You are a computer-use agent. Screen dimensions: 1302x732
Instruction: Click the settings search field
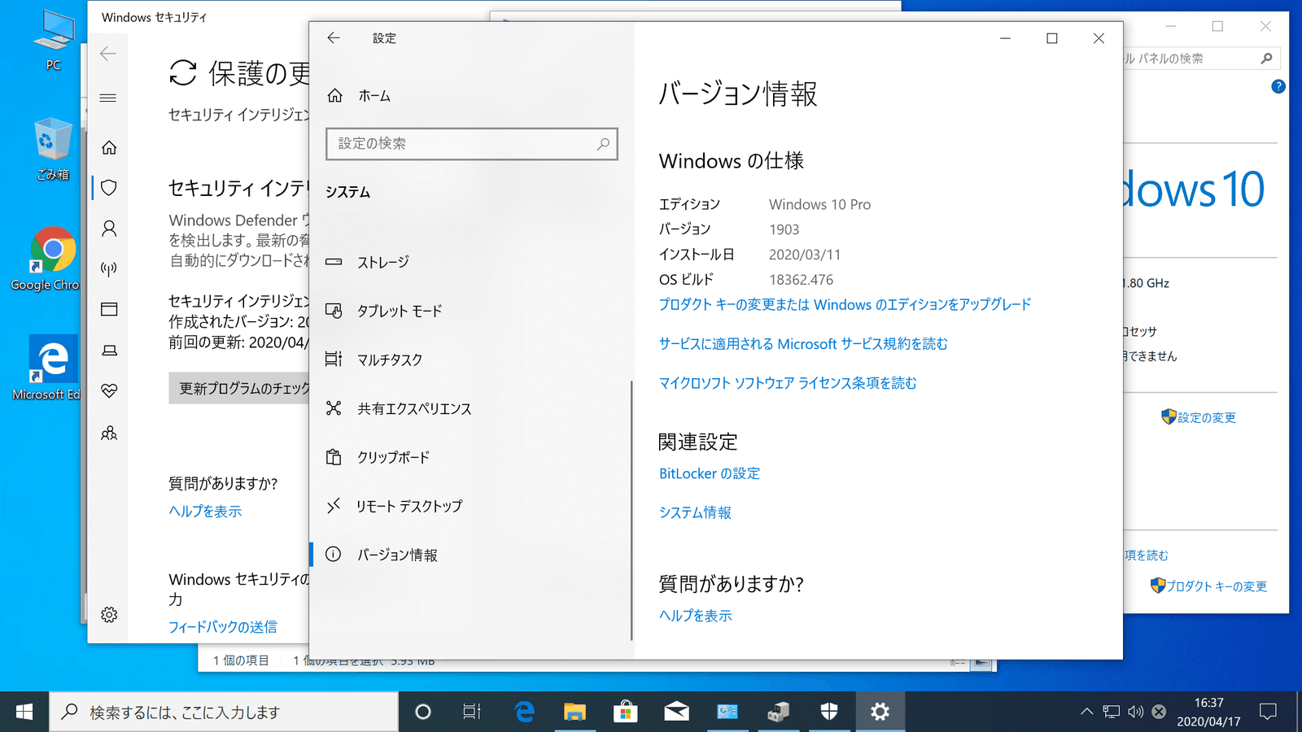pyautogui.click(x=464, y=144)
